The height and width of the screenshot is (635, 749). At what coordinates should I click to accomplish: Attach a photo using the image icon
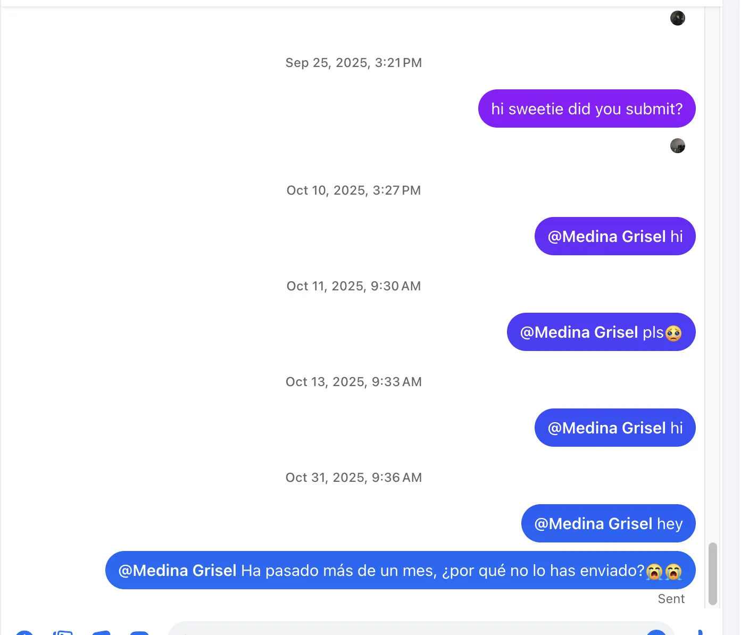tap(63, 632)
